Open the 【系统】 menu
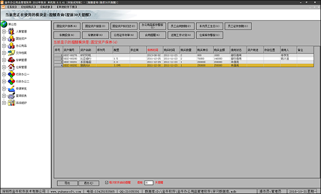Image resolution: width=321 pixels, height=194 pixels. 12,7
